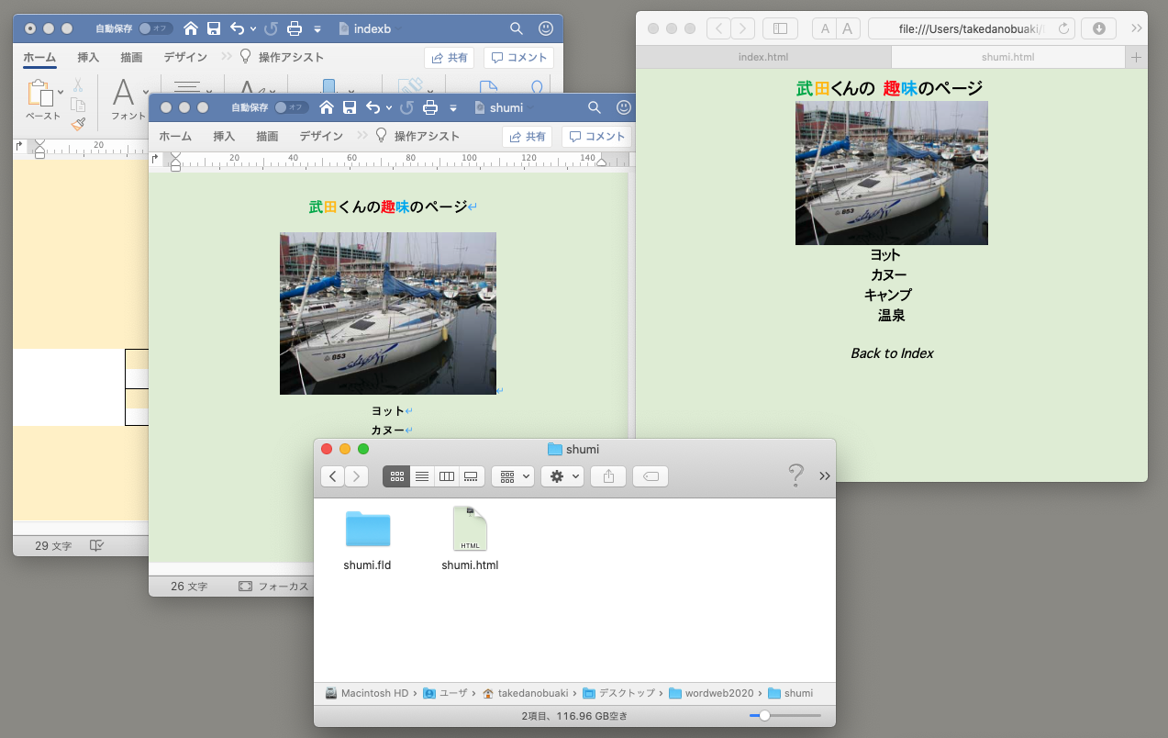Switch to the index.html Safari tab

pyautogui.click(x=762, y=57)
